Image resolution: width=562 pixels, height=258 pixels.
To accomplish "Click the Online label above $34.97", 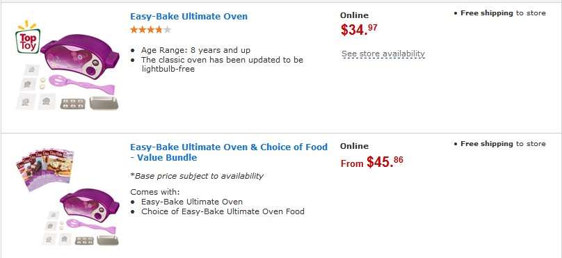I will point(354,15).
